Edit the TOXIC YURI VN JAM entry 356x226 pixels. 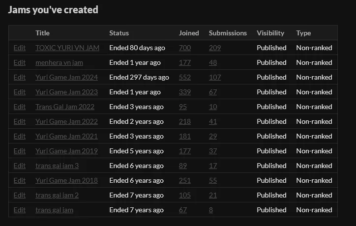click(20, 48)
